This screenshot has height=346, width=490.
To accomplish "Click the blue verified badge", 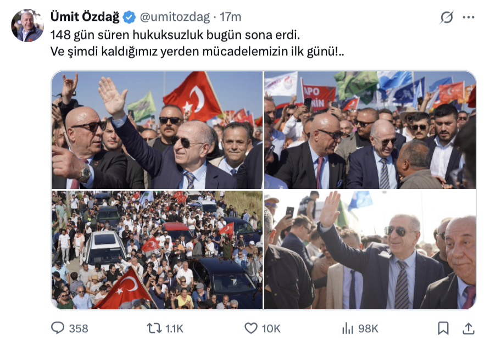I will click(129, 17).
